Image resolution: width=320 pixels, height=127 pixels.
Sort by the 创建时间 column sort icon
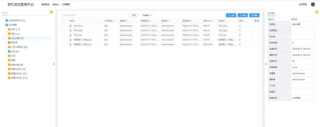pos(150,21)
